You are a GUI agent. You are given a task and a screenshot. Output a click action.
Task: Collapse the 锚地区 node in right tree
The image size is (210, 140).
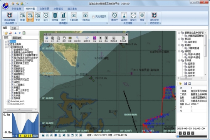click(x=179, y=51)
